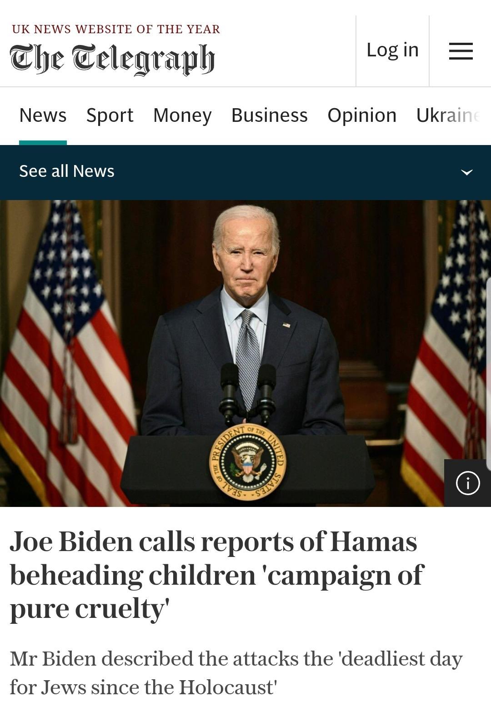Tap the Biden podium photo
The image size is (491, 722).
pyautogui.click(x=245, y=353)
